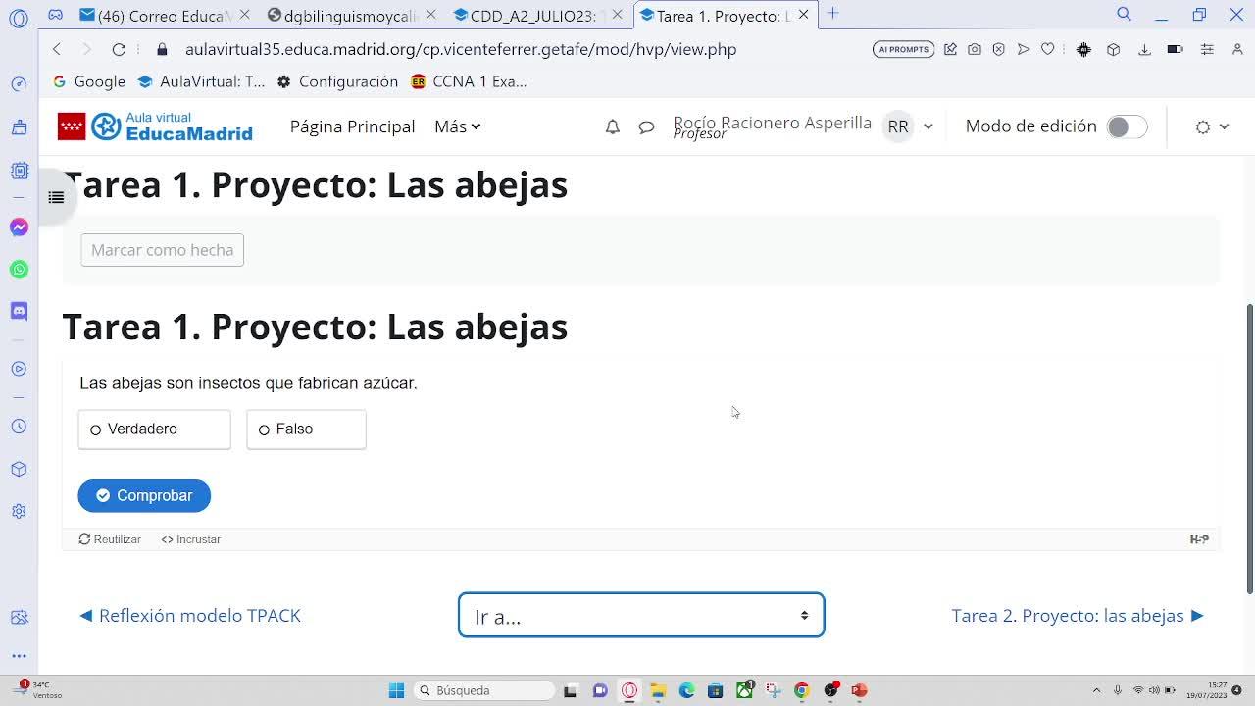Viewport: 1255px width, 706px height.
Task: Click the H5P logo icon
Action: 1199,539
